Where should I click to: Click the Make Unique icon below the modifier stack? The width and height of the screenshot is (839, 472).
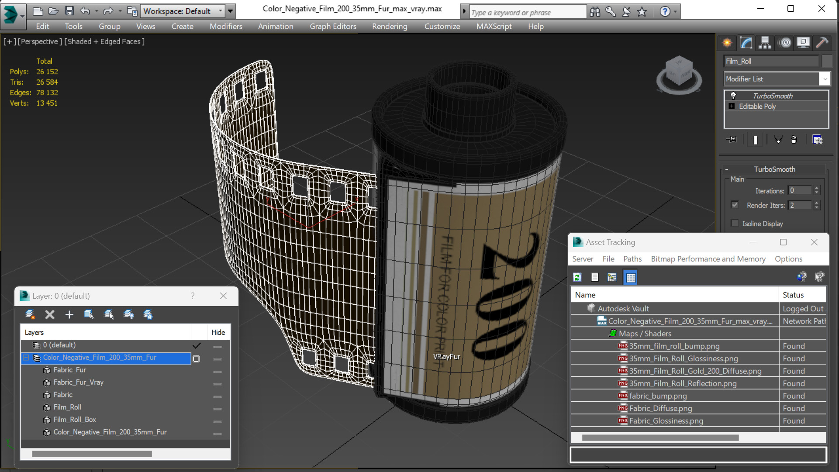pyautogui.click(x=778, y=140)
